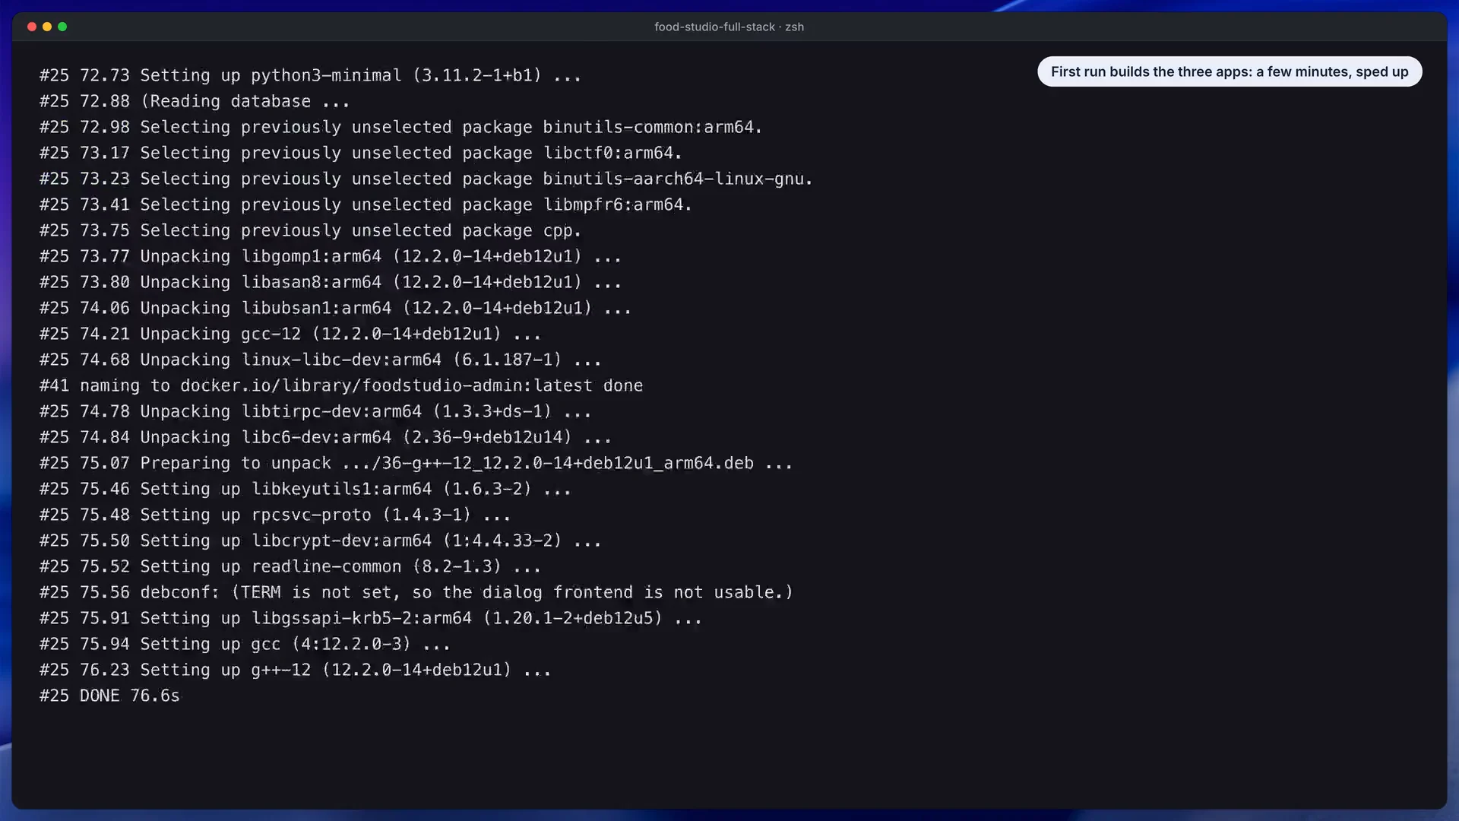The height and width of the screenshot is (821, 1459).
Task: Click the 'Unpacking gcc-12' line
Action: coord(290,334)
